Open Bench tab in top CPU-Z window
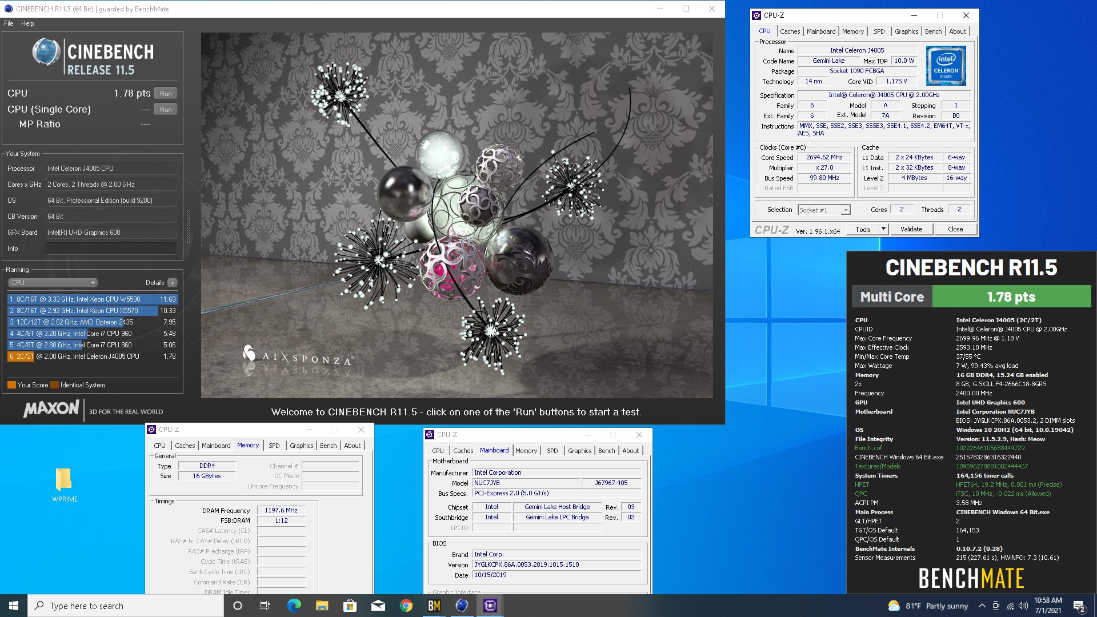1097x617 pixels. point(933,31)
